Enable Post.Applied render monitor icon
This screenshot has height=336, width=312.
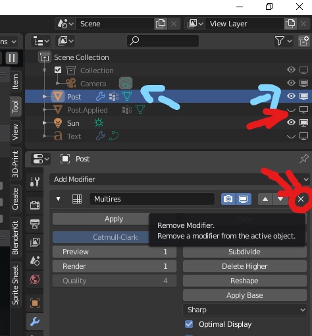304,110
